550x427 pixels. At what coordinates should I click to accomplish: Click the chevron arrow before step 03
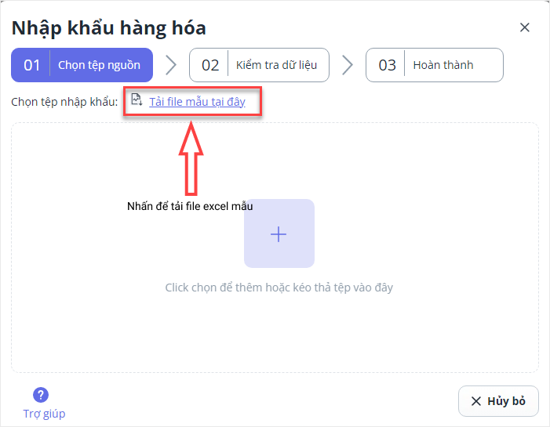tap(348, 65)
